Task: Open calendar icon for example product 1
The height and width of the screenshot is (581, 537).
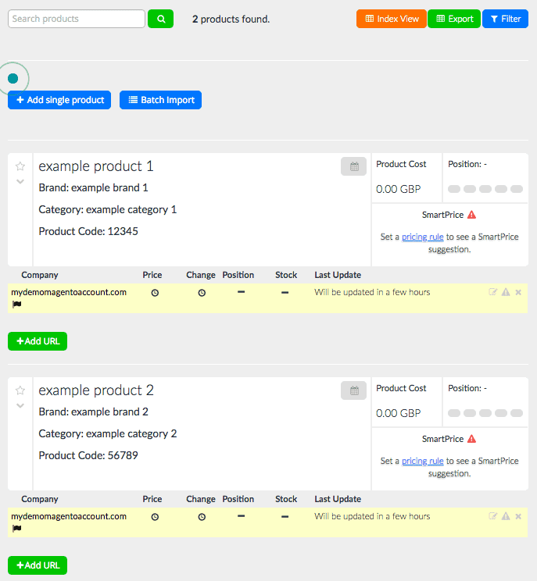Action: pos(353,166)
